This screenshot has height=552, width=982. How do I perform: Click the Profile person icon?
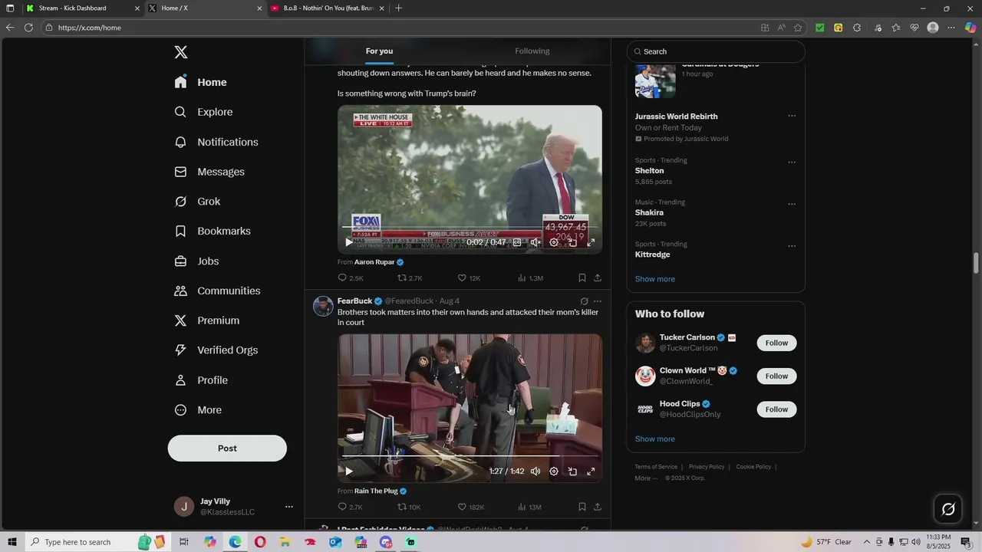181,380
